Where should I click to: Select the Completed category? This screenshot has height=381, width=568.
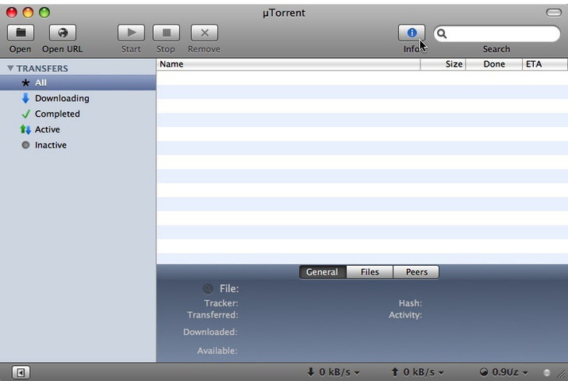click(x=78, y=114)
